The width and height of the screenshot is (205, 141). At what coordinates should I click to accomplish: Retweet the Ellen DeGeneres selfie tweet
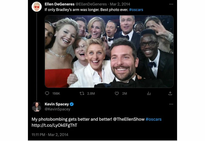pos(82,93)
